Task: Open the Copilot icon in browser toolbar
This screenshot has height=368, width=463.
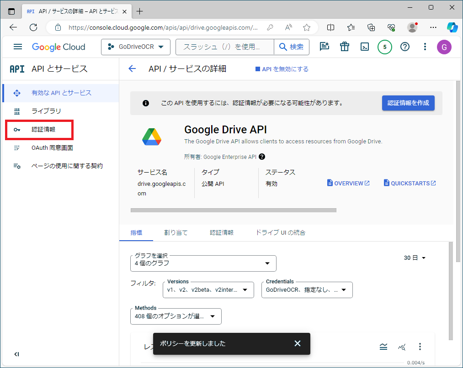Action: (452, 27)
